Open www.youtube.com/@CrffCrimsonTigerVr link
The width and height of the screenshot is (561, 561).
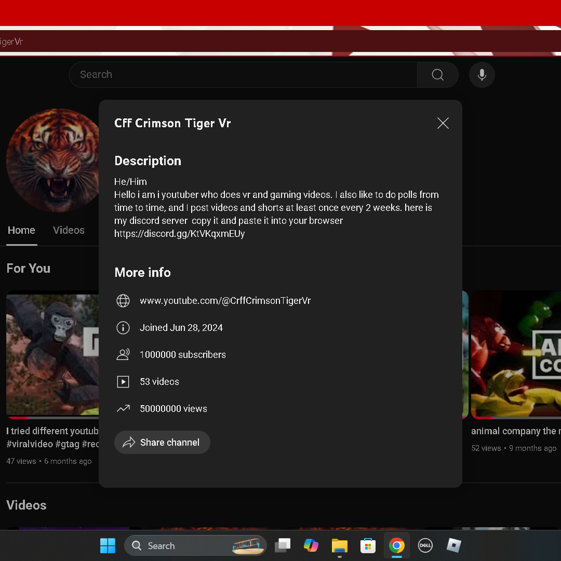pos(225,301)
